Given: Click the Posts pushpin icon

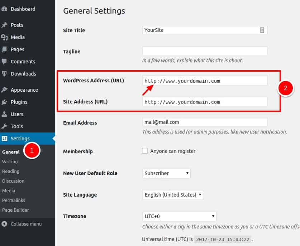Looking at the screenshot, I should pyautogui.click(x=4, y=25).
